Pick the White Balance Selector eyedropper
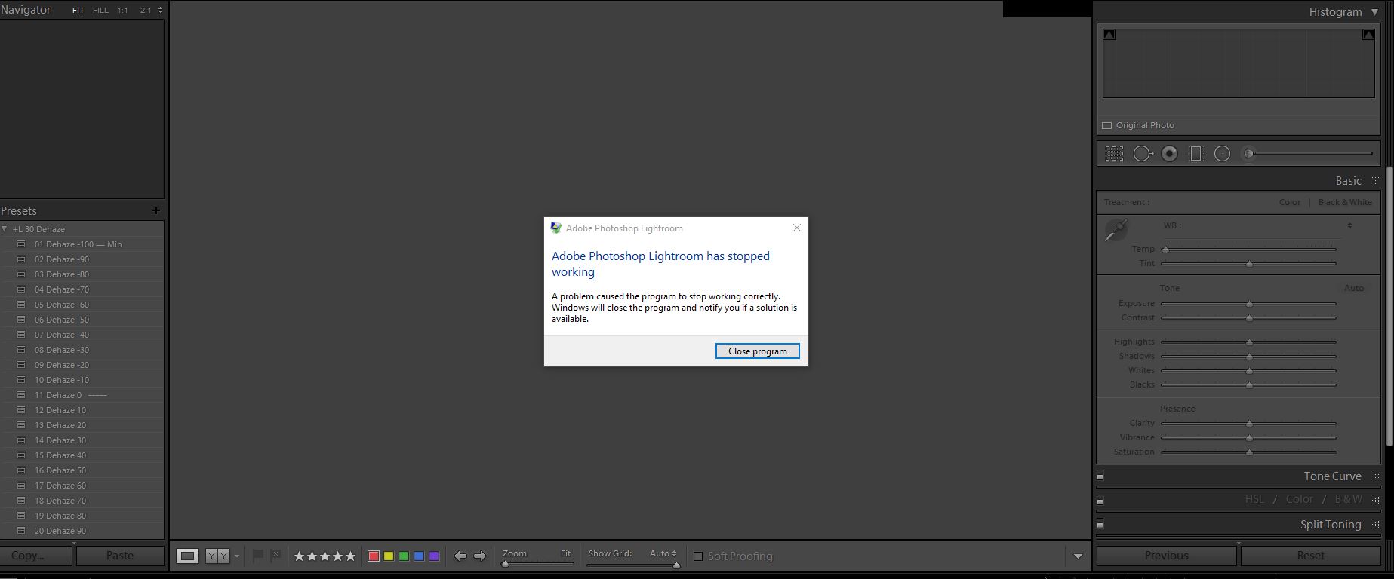The width and height of the screenshot is (1394, 579). pos(1116,230)
